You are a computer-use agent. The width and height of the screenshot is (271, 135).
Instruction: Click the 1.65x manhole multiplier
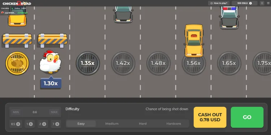(x=229, y=63)
